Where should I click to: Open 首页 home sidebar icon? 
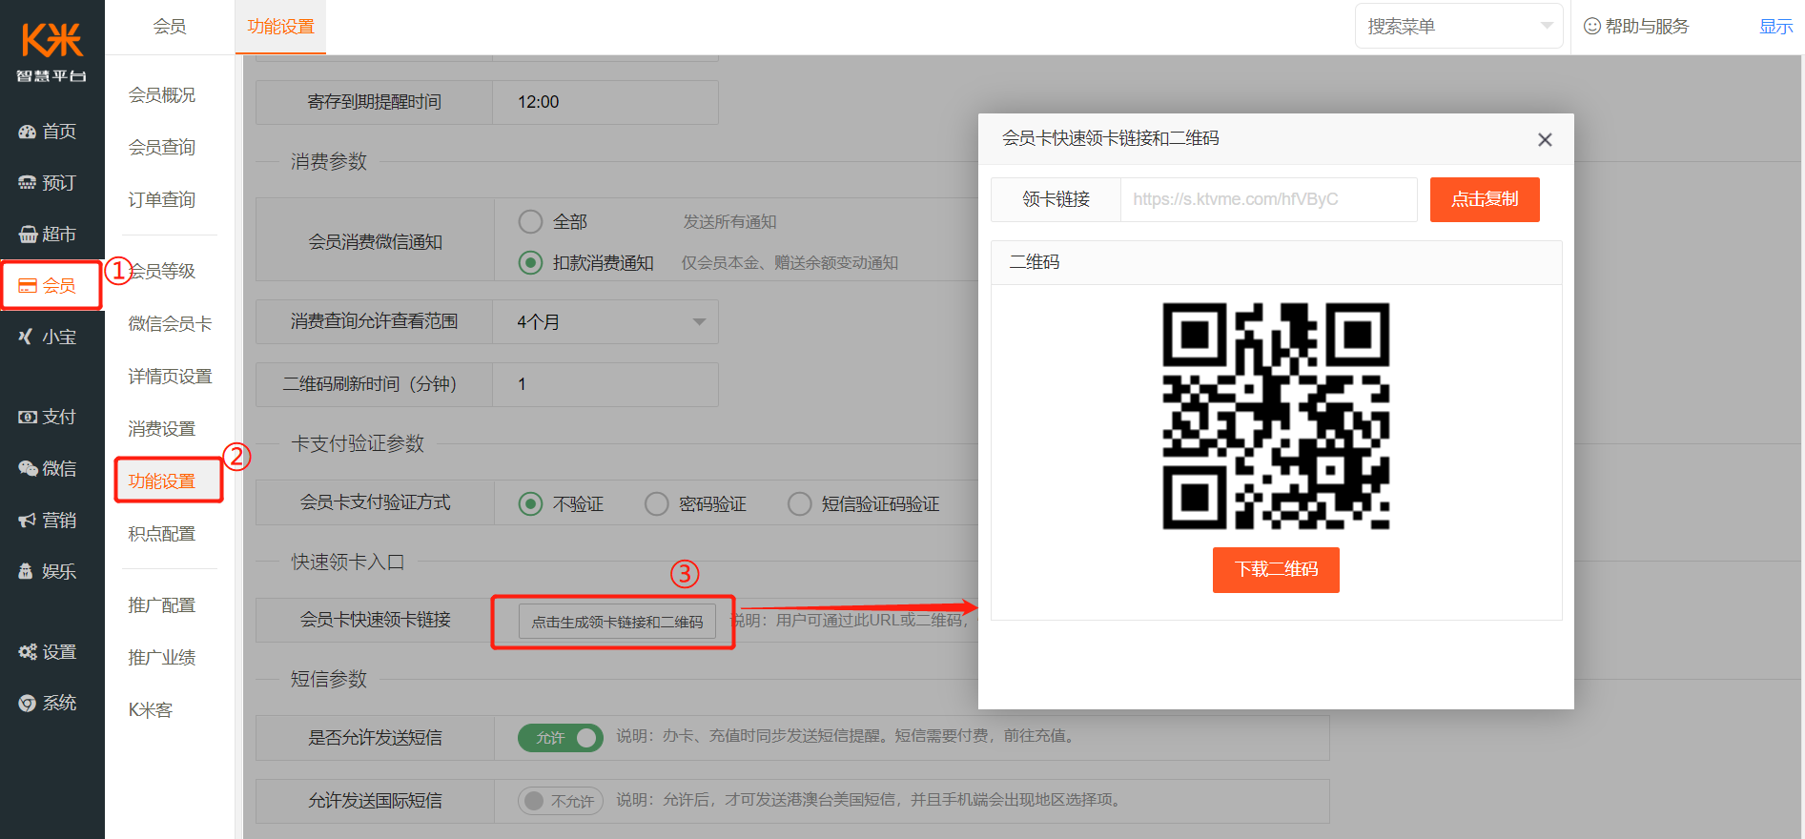[27, 132]
